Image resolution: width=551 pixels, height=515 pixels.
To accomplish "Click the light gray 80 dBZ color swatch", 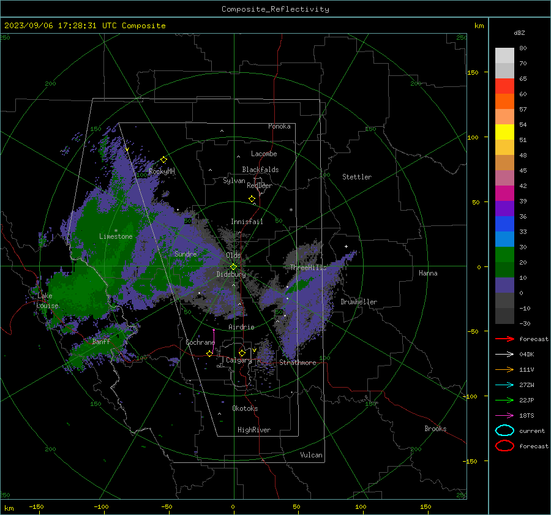I will [504, 56].
